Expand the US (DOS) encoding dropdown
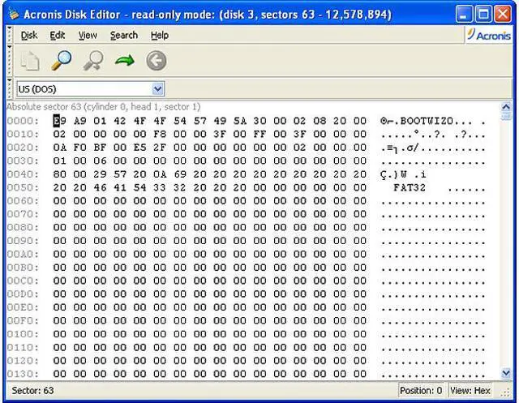The height and width of the screenshot is (403, 519). click(x=158, y=88)
